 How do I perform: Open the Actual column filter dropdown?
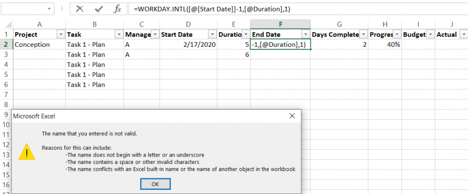[x=463, y=35]
